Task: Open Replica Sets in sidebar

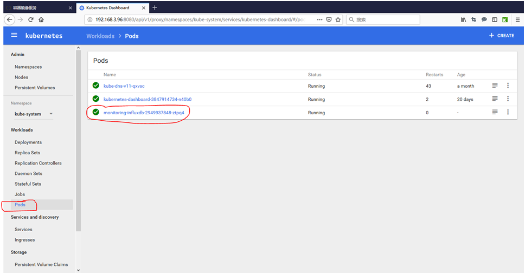Action: pyautogui.click(x=28, y=153)
